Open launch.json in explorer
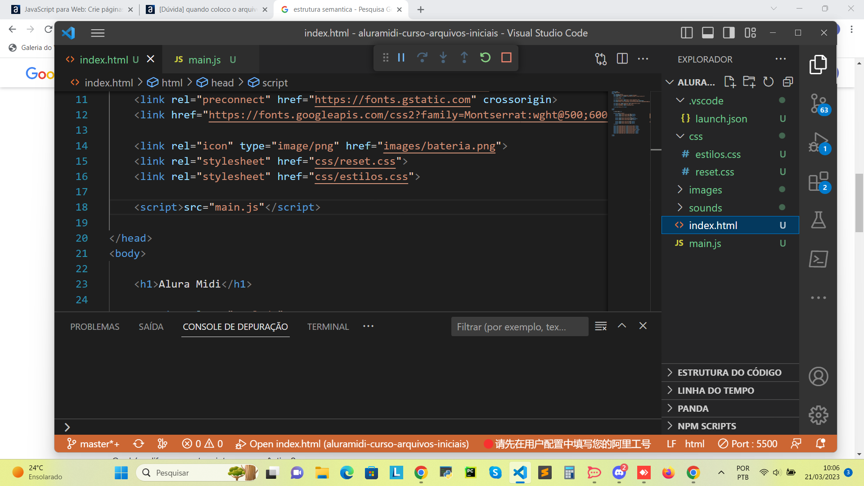The image size is (864, 486). [730, 119]
